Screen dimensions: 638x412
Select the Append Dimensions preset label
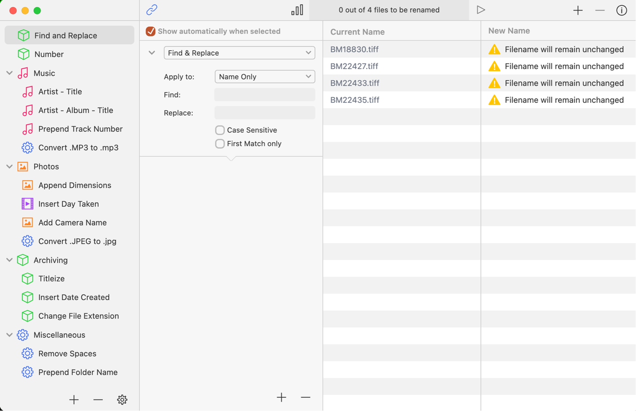(75, 185)
